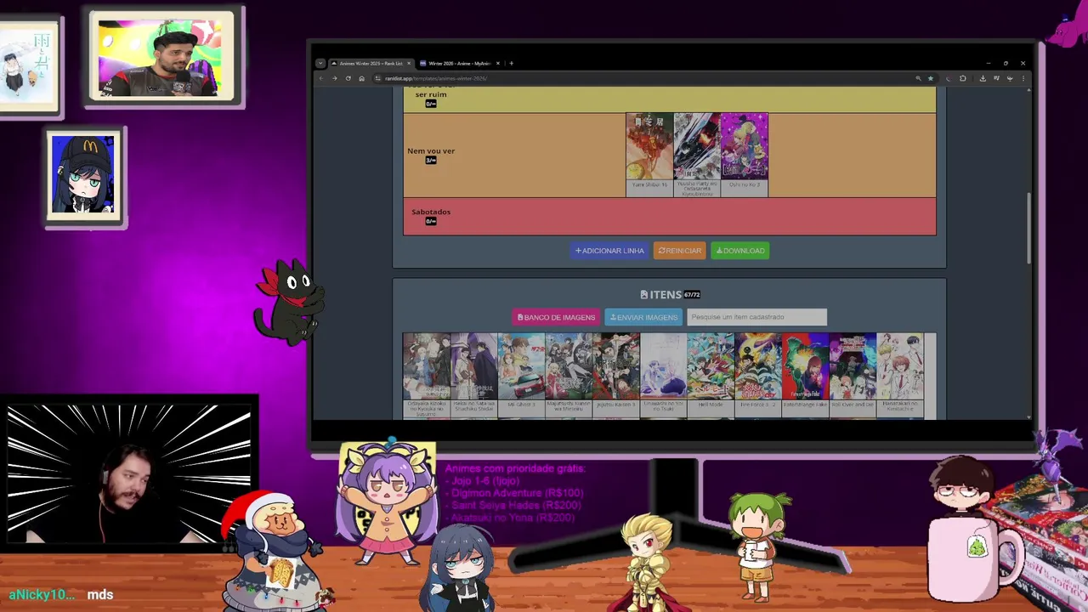Image resolution: width=1088 pixels, height=612 pixels.
Task: Select the Jujutsu Kaisen 3 item
Action: [x=616, y=374]
